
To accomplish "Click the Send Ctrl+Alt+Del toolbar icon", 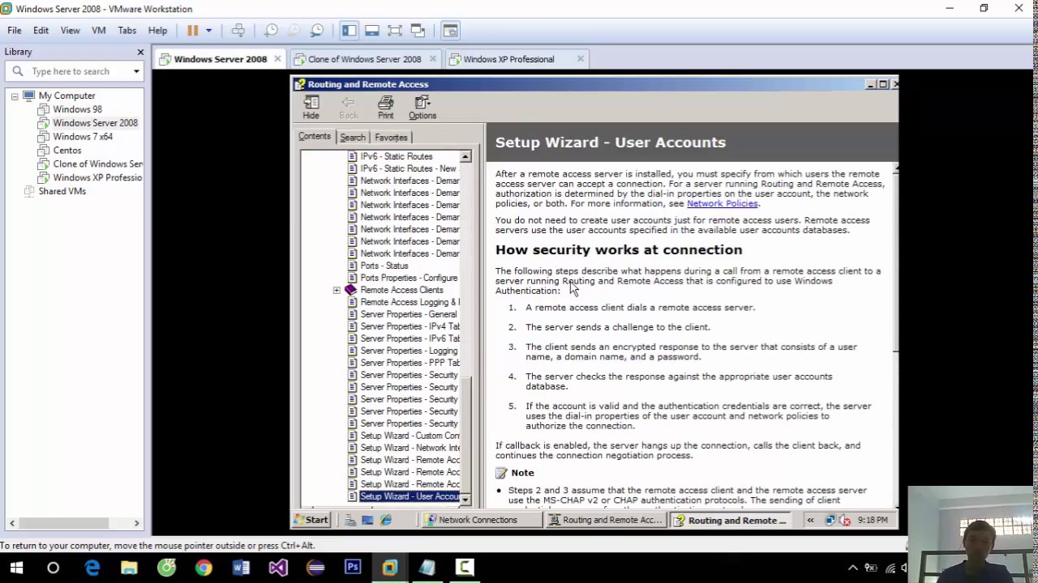I will [x=238, y=30].
